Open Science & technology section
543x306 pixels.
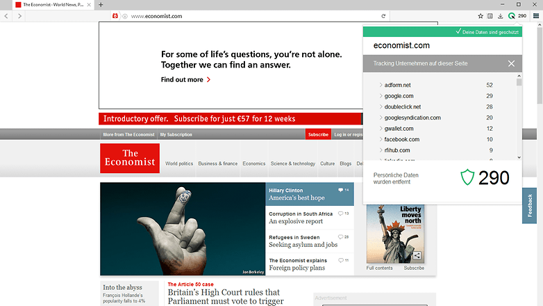(x=293, y=163)
